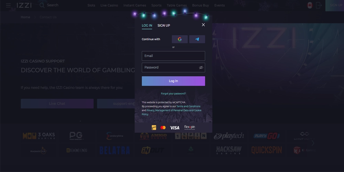Advance providers carousel with right chevron
This screenshot has height=172, width=344.
tap(313, 143)
